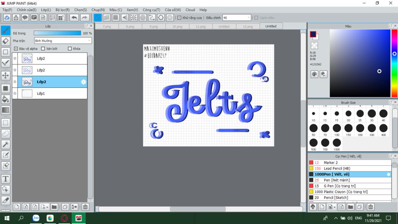Click the dark blue foreground color swatch

point(313,34)
